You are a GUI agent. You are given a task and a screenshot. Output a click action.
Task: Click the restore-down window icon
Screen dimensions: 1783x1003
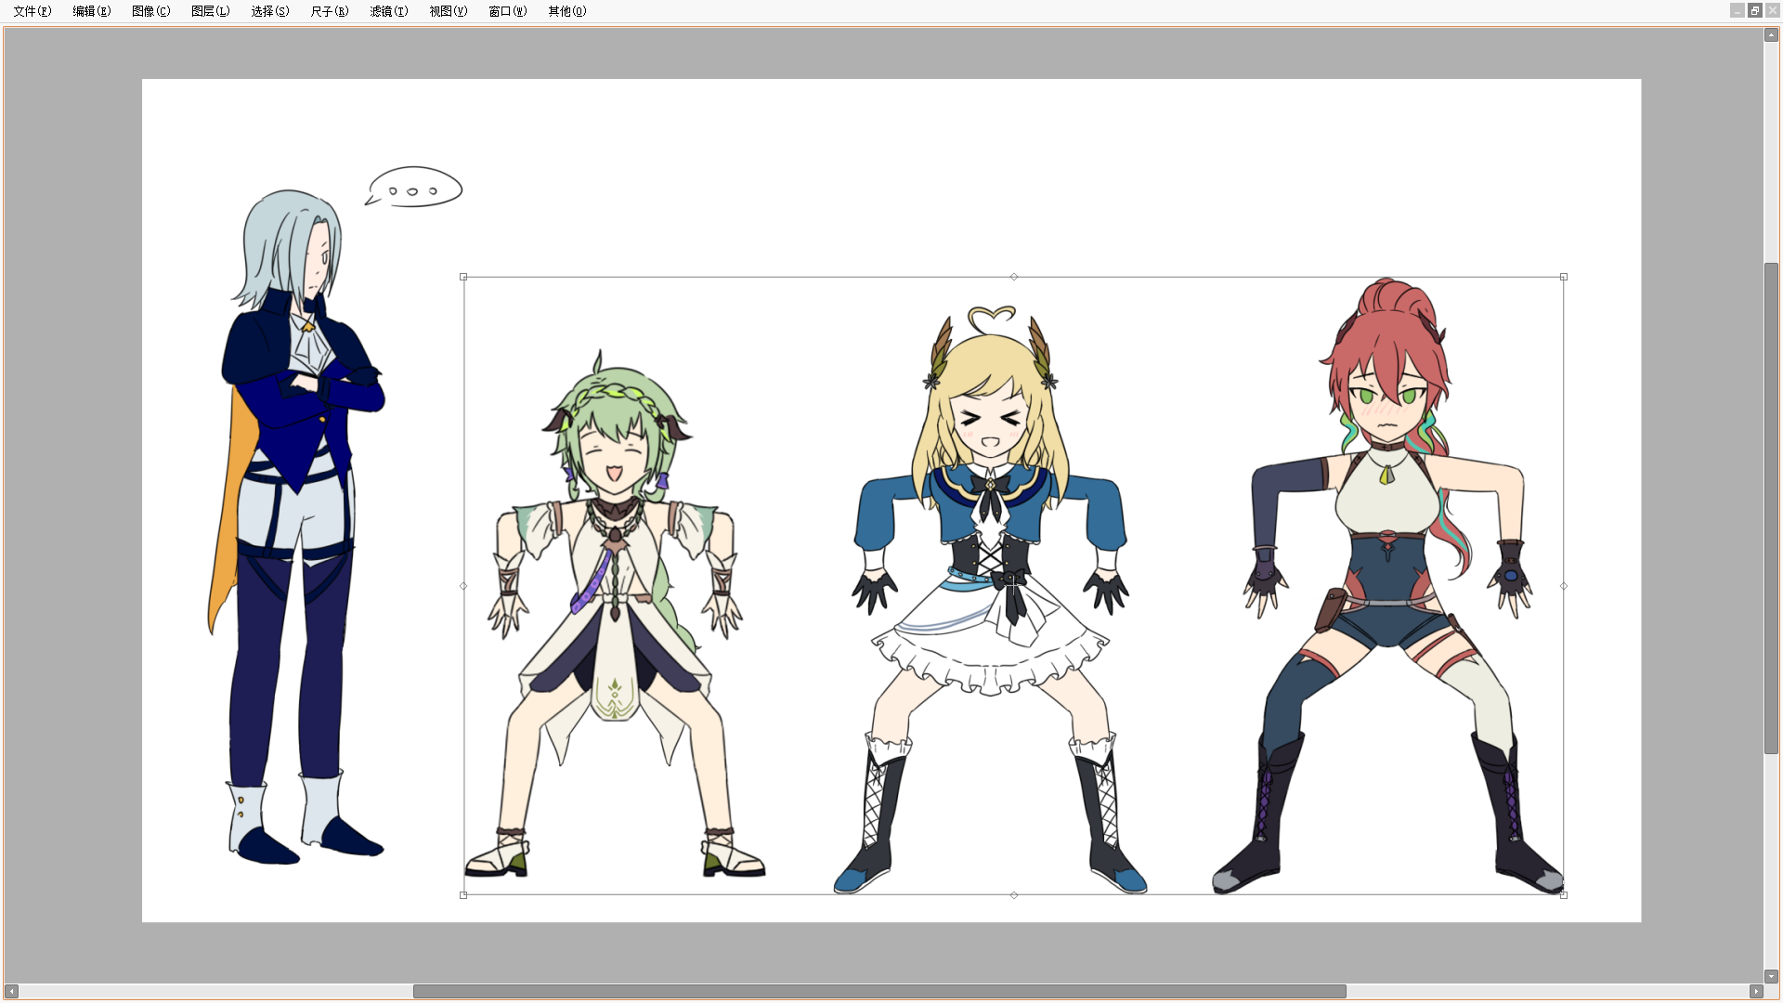point(1754,10)
